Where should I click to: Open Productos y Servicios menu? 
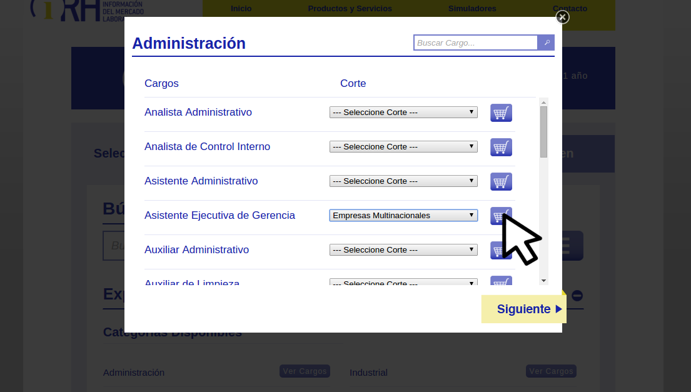pyautogui.click(x=350, y=8)
